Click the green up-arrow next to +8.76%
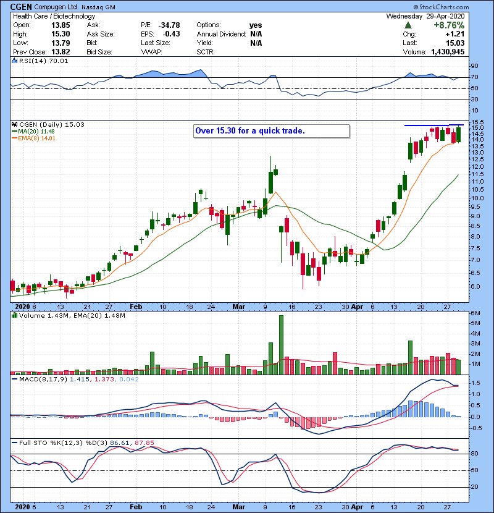494x513 pixels. (x=409, y=25)
